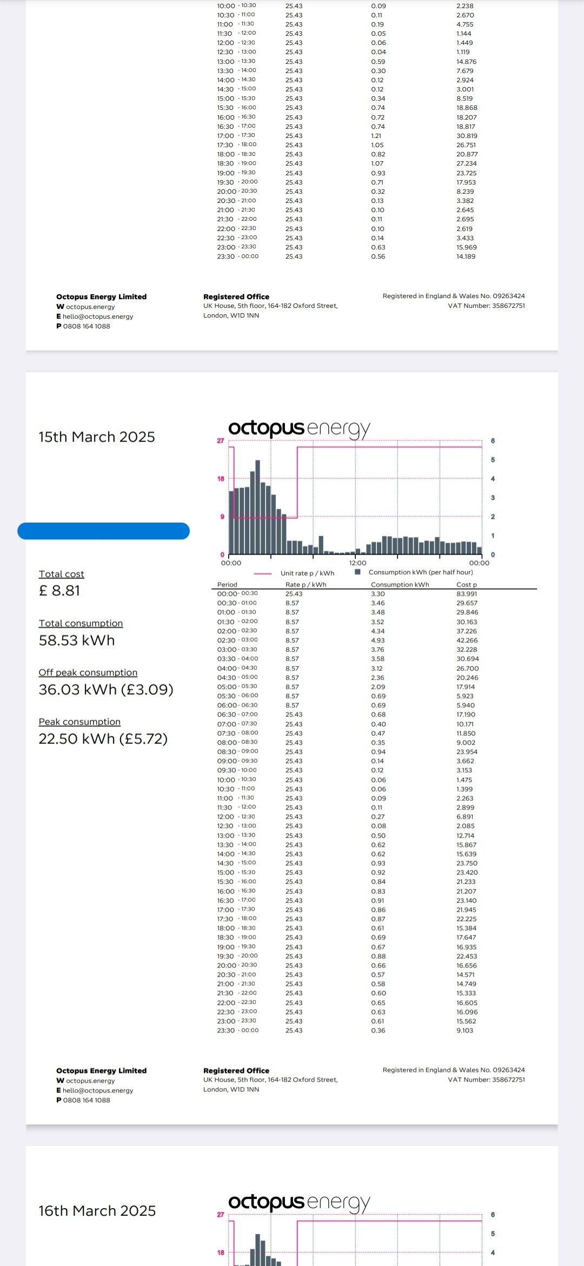Click the Period column header in the 15th March table
The width and height of the screenshot is (584, 1266).
pos(227,584)
